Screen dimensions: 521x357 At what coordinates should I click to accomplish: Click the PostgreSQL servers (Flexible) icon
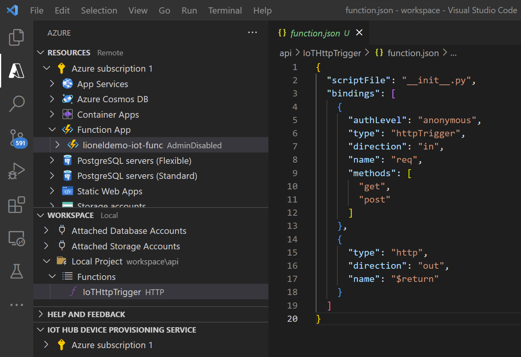click(67, 160)
